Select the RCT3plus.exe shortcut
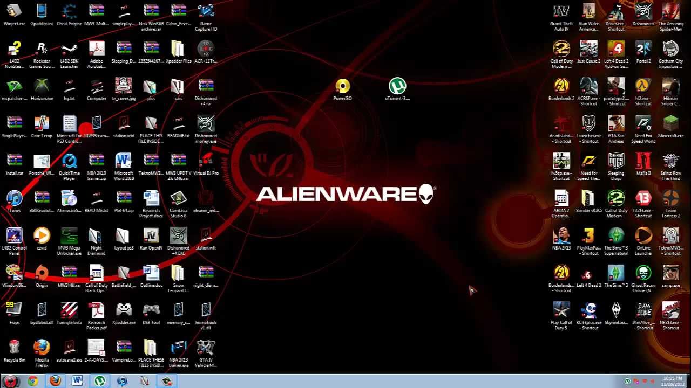The height and width of the screenshot is (388, 691). tap(588, 316)
